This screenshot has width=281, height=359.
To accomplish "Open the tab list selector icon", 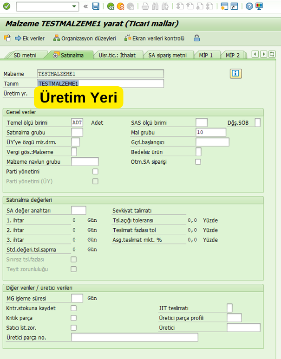I will tap(272, 54).
